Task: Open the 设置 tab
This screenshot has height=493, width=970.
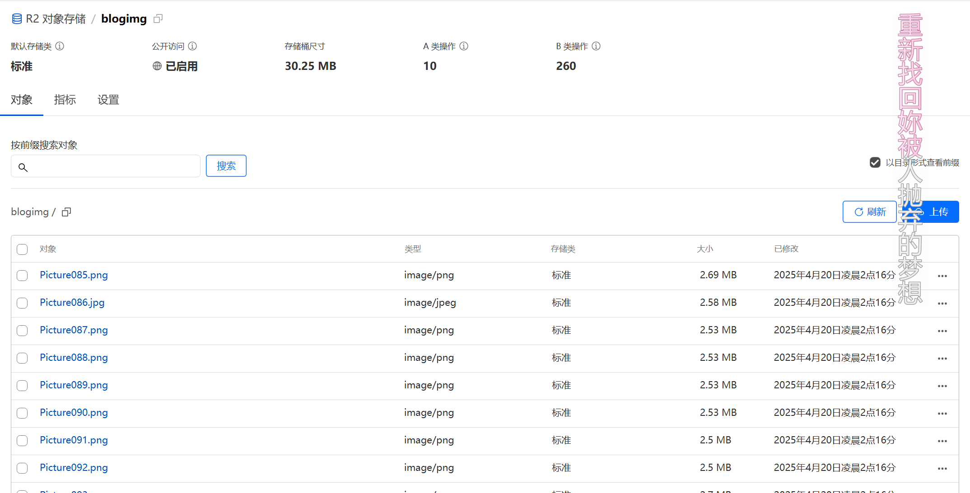Action: [x=108, y=100]
